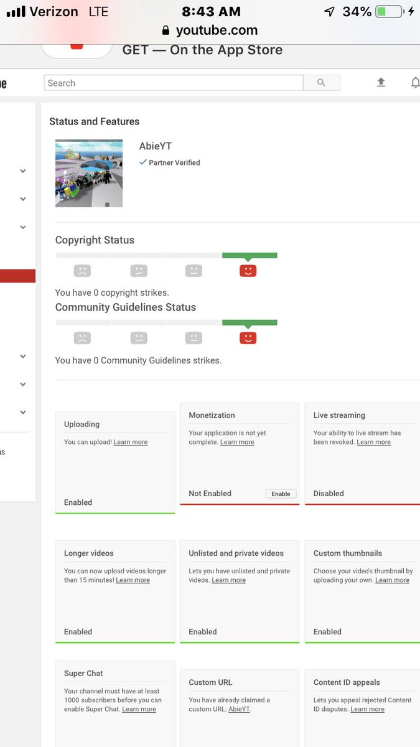The width and height of the screenshot is (420, 747).
Task: Tap the battery indicator in status bar
Action: coord(390,11)
